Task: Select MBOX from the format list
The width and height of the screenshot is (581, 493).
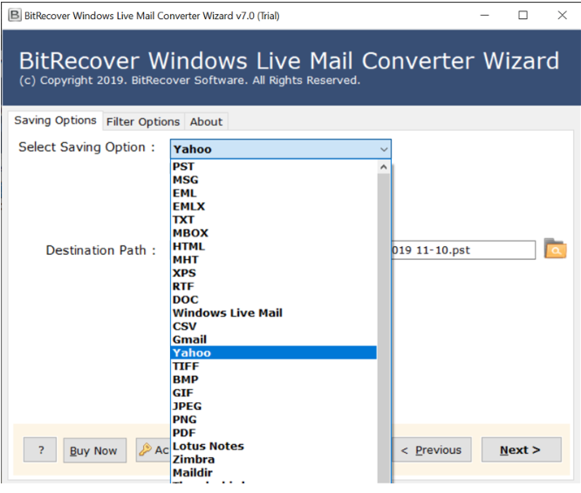Action: tap(190, 233)
